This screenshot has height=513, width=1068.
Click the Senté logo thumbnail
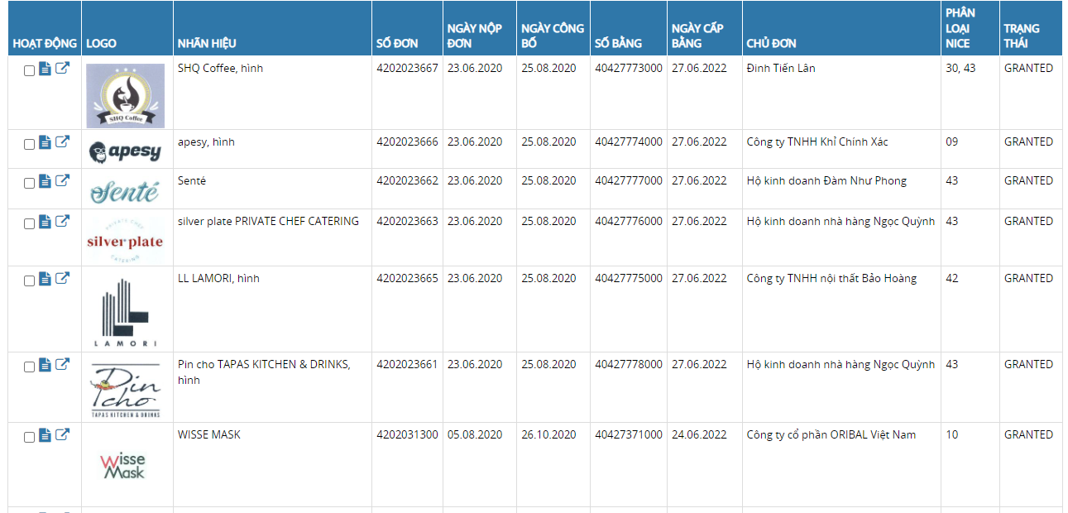click(124, 192)
